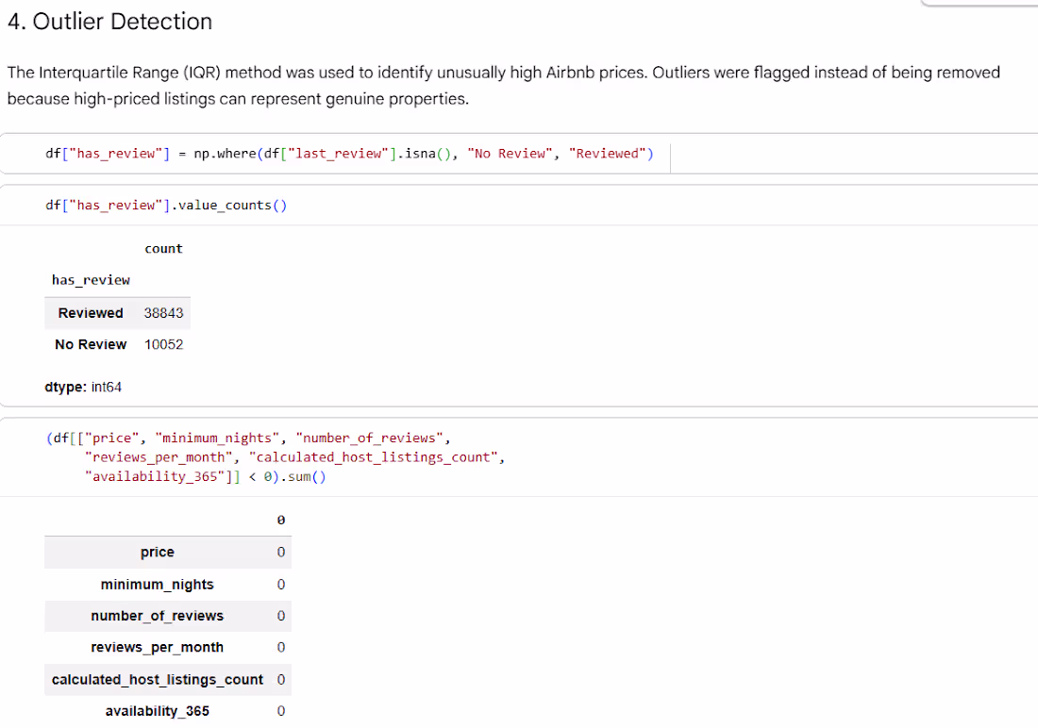Viewport: 1038px width, 728px height.
Task: Select the "number_of_reviews" row label
Action: 158,616
